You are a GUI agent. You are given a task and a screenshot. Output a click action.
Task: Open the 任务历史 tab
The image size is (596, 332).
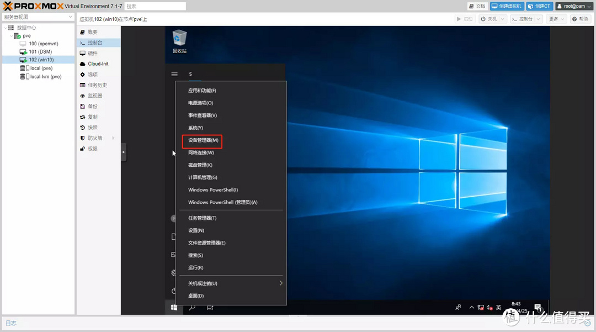(x=99, y=85)
